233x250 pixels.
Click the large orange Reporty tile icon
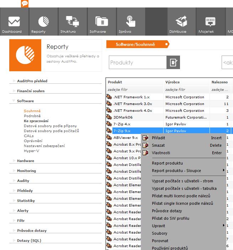click(25, 55)
